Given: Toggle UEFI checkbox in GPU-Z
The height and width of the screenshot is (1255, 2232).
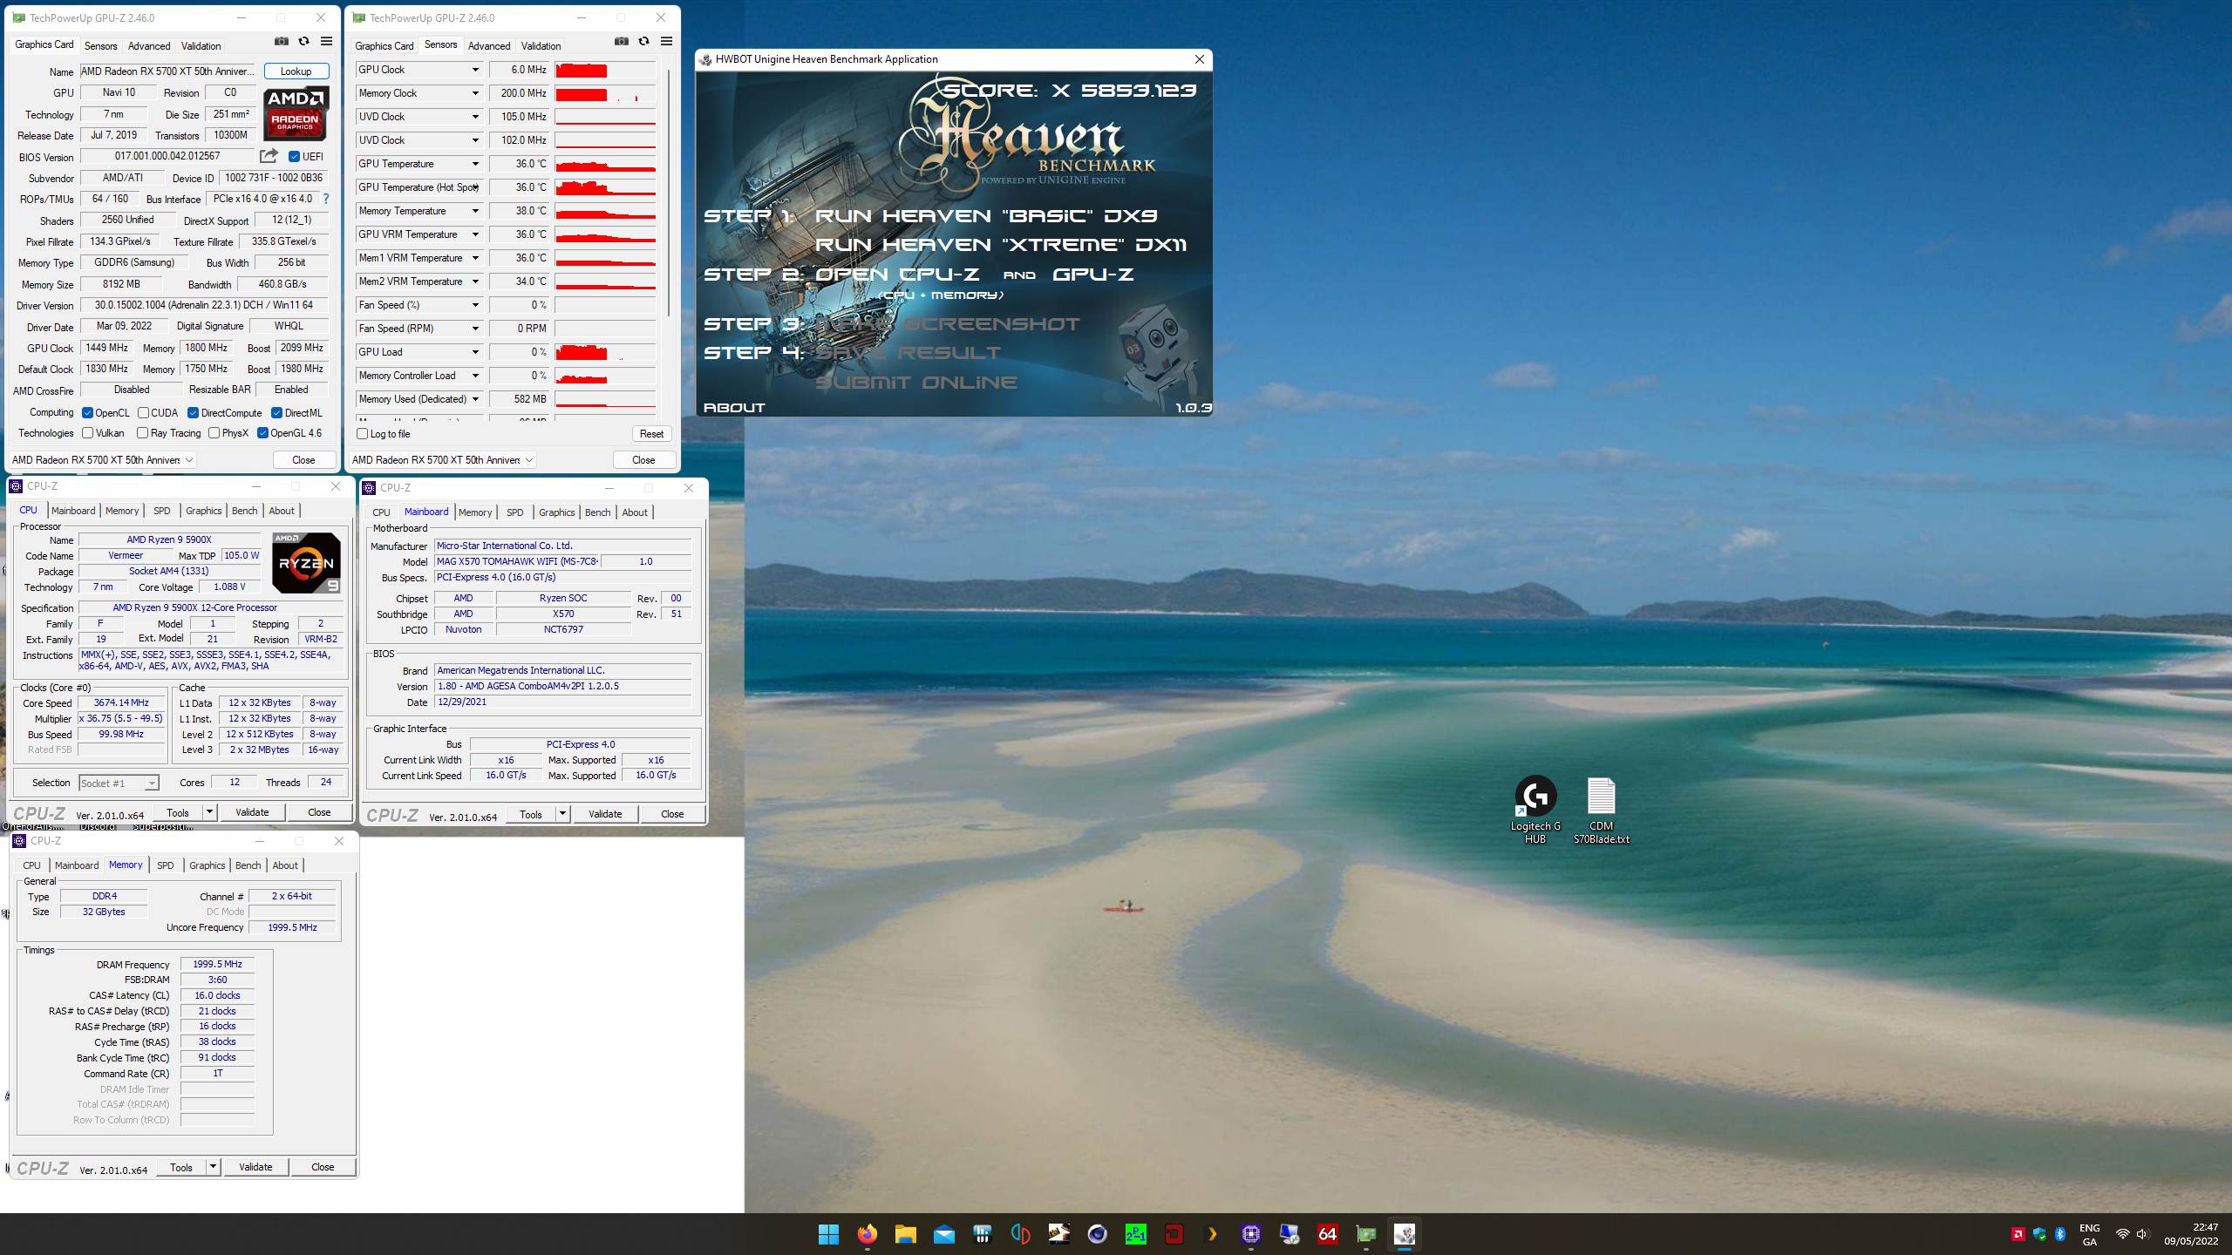Looking at the screenshot, I should pyautogui.click(x=294, y=157).
